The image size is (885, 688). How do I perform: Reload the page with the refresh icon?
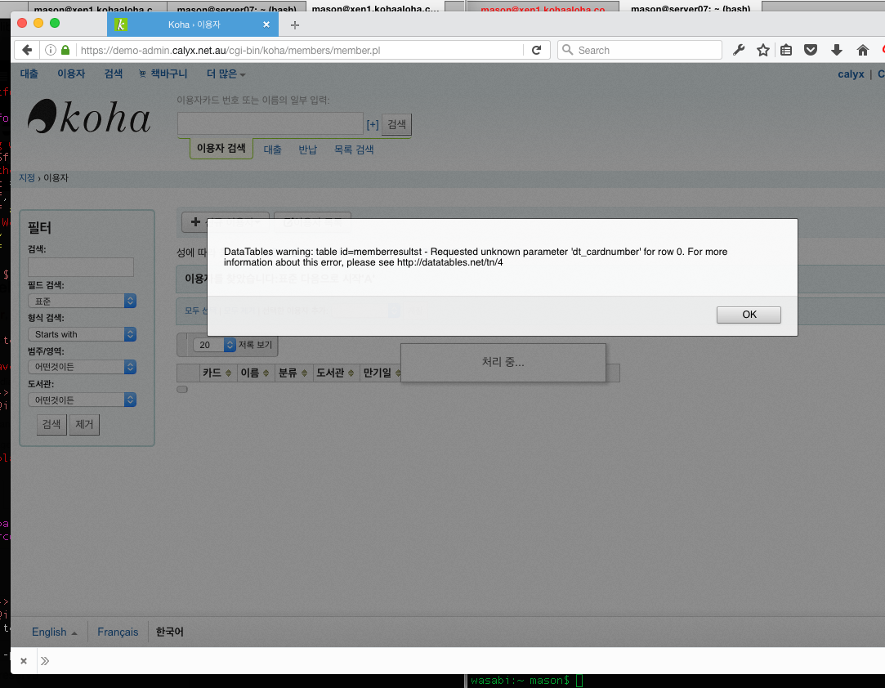536,50
